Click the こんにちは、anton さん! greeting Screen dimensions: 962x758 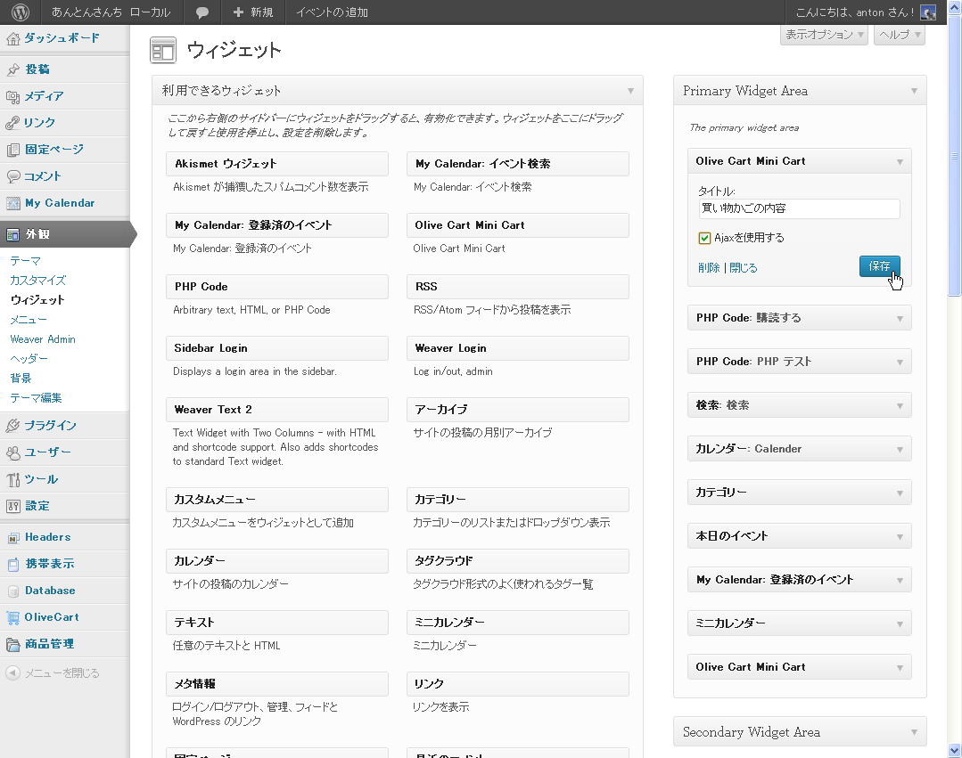855,12
